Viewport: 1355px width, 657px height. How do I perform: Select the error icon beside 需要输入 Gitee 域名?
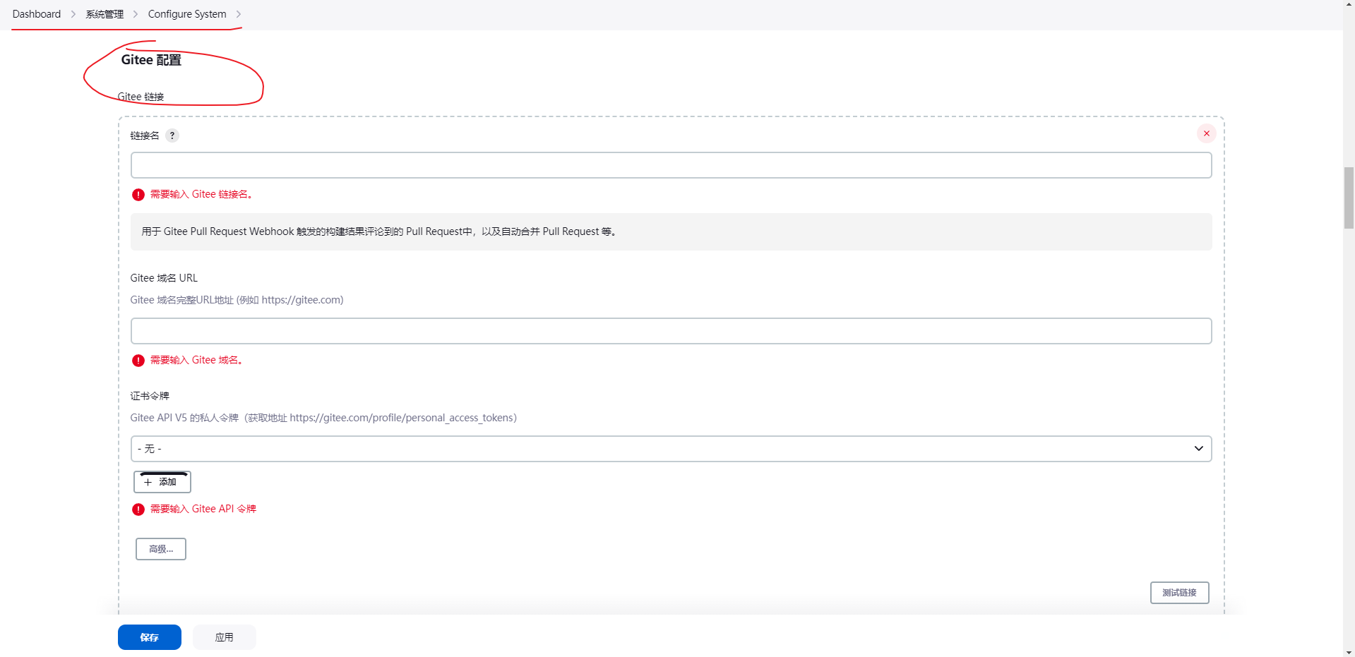(x=138, y=361)
